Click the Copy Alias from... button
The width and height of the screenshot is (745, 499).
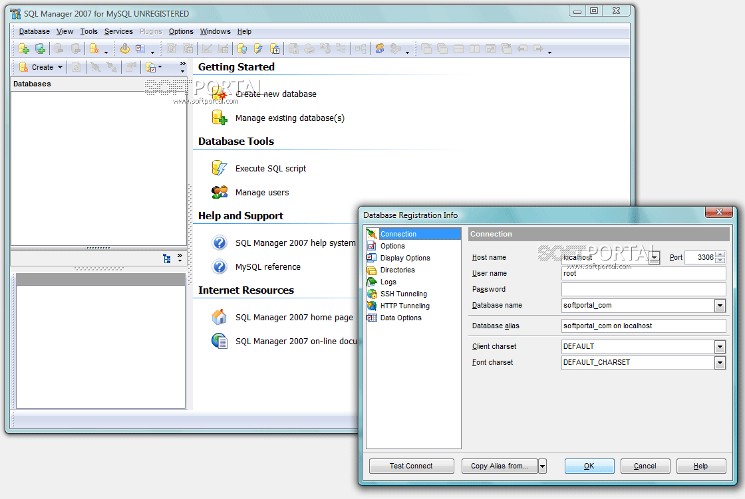click(x=500, y=466)
